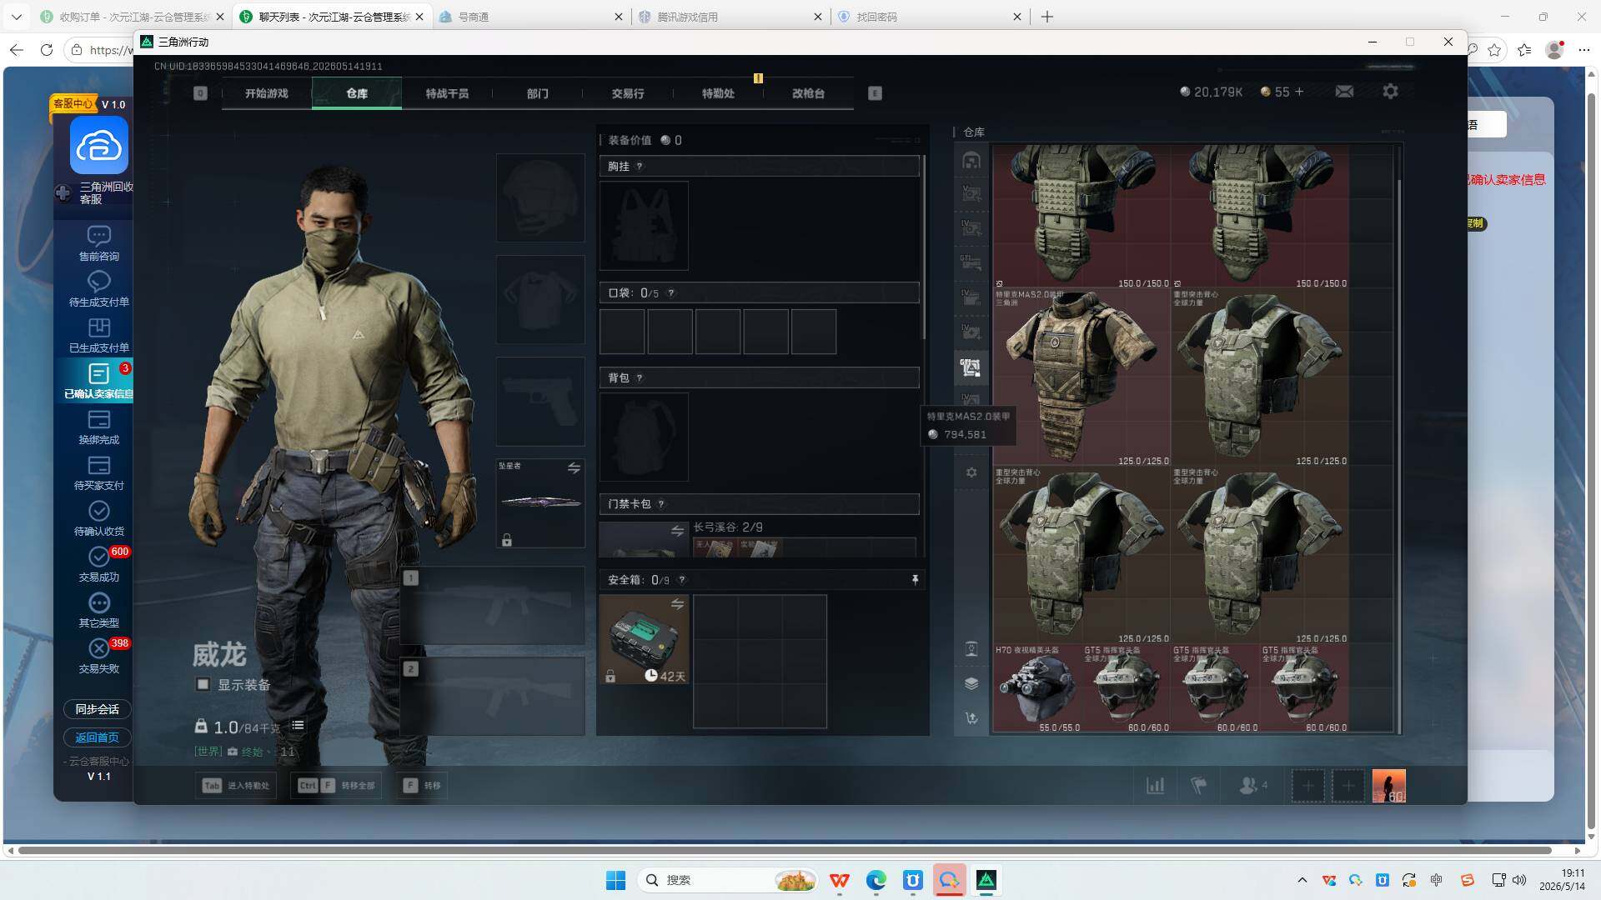Switch to 特战干员 tab

click(x=447, y=93)
